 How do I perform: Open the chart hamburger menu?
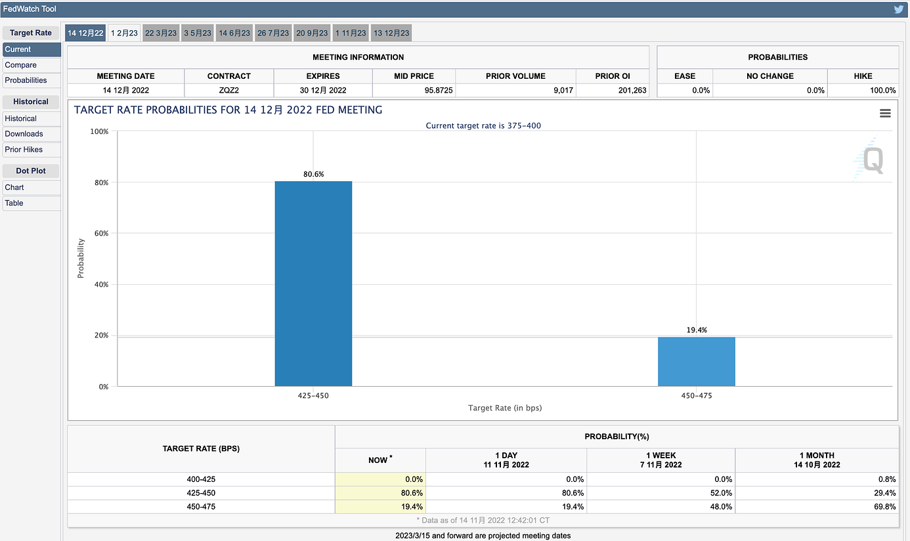[x=885, y=114]
